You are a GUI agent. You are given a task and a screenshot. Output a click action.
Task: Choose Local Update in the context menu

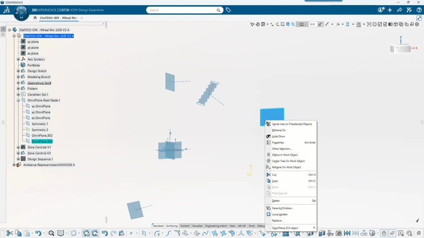coord(291,214)
